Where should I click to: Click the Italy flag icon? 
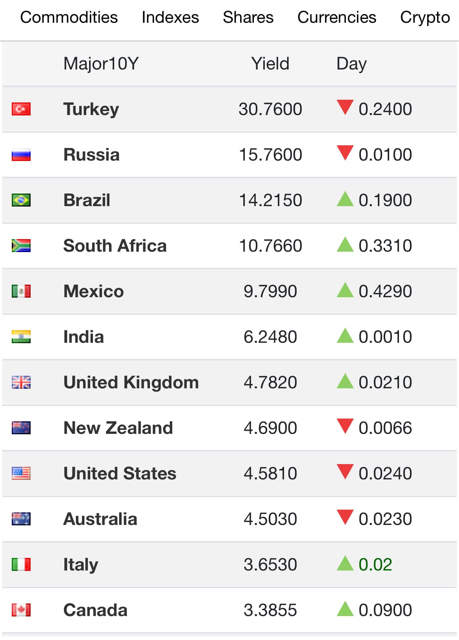coord(21,564)
